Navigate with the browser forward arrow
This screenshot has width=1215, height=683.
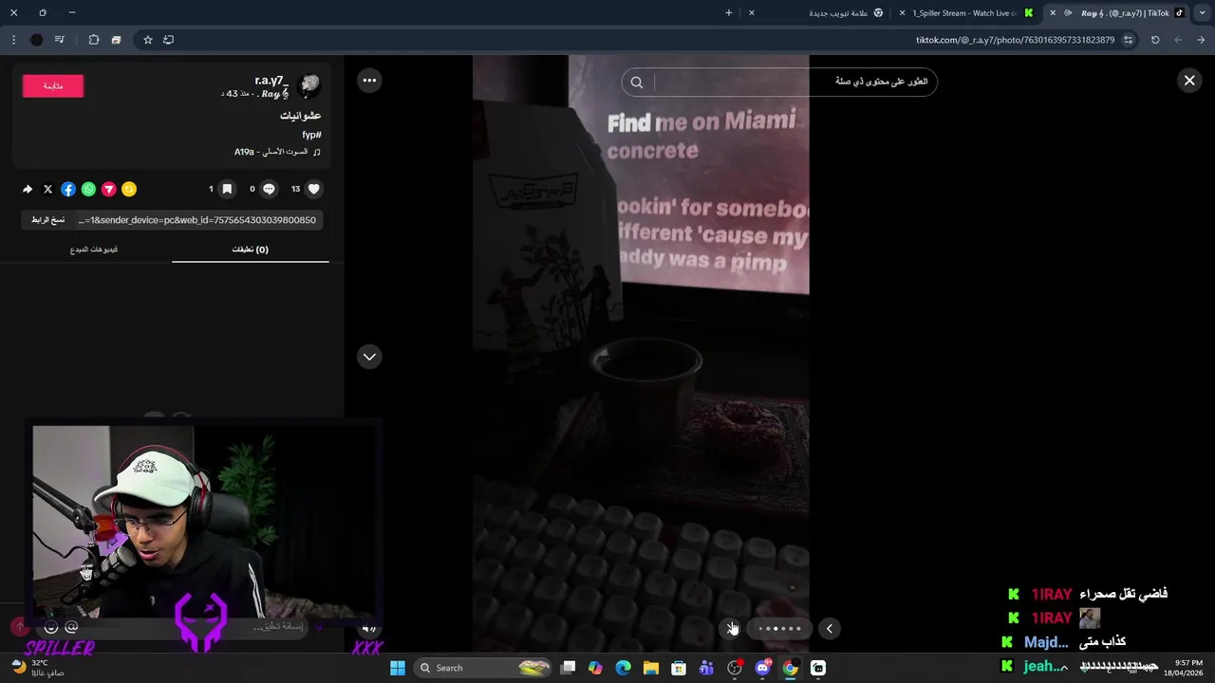pyautogui.click(x=1178, y=40)
